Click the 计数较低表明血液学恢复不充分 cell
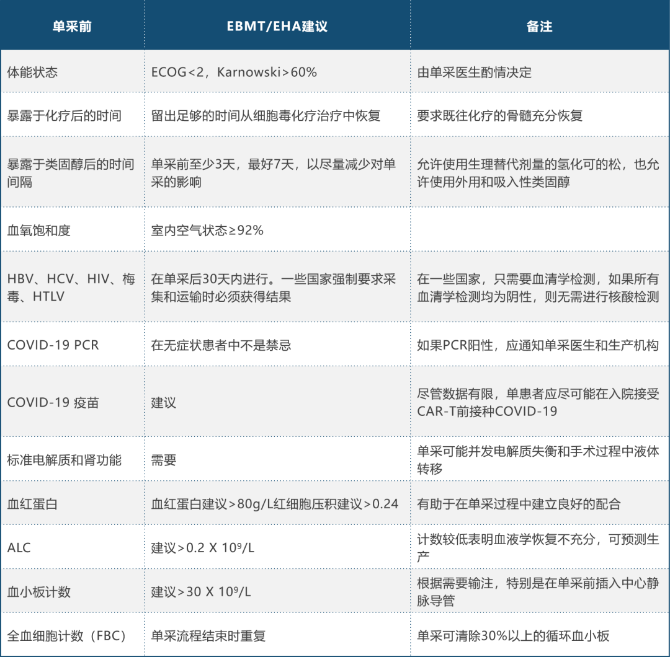670x657 pixels. pyautogui.click(x=538, y=548)
